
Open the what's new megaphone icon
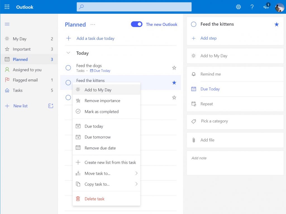tap(266, 7)
